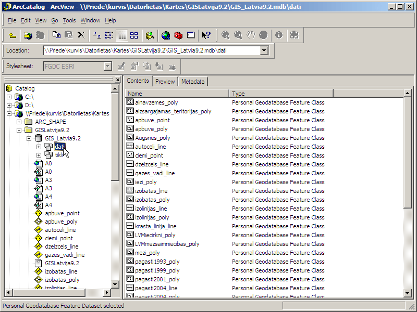Close the Catalog tree panel
The height and width of the screenshot is (312, 417).
pyautogui.click(x=118, y=80)
